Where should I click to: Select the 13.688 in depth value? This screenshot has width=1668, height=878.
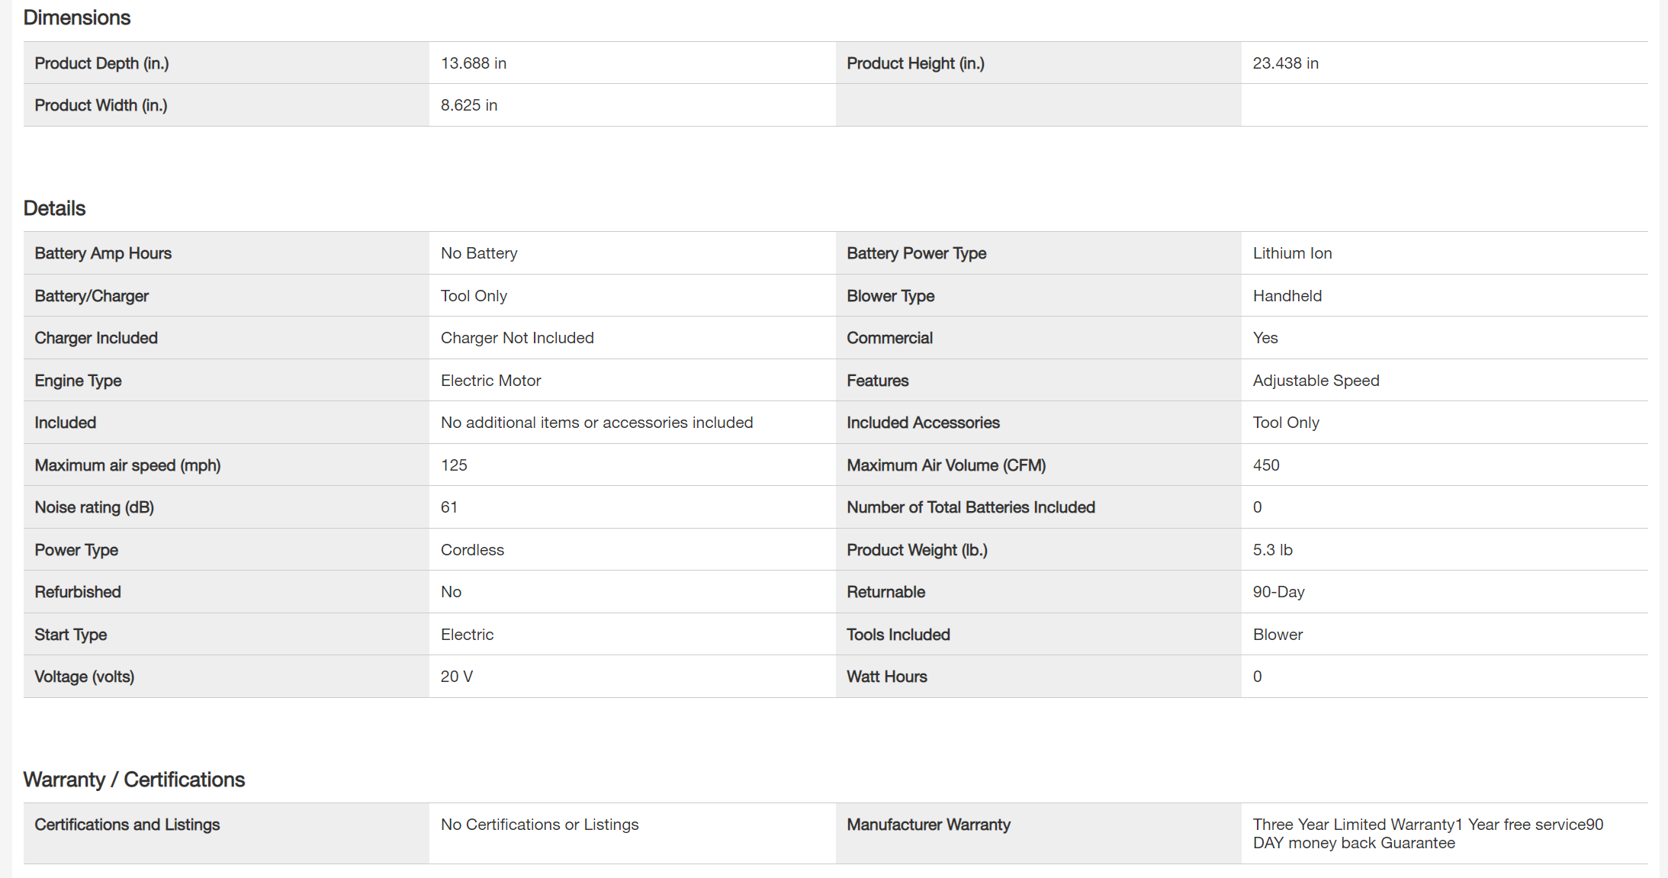(473, 63)
